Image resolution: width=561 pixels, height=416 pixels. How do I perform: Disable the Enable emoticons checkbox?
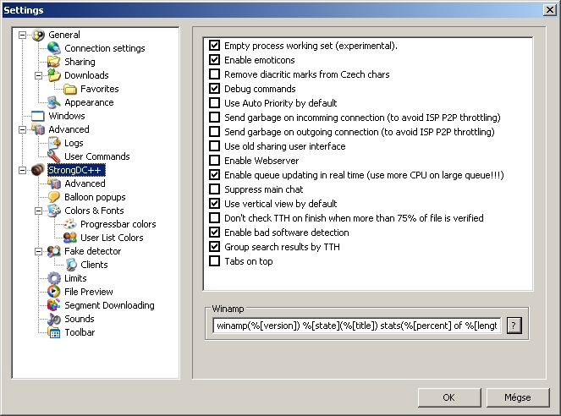tap(215, 60)
